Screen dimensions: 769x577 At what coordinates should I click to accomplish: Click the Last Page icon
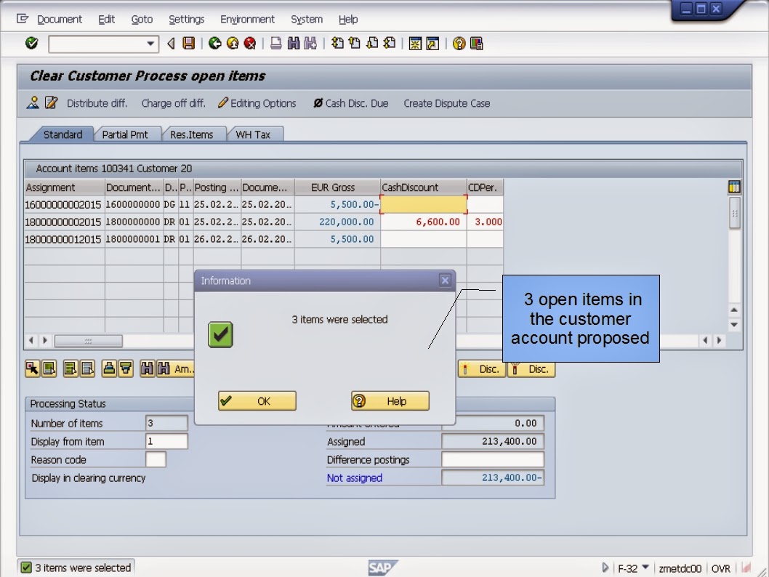(390, 44)
